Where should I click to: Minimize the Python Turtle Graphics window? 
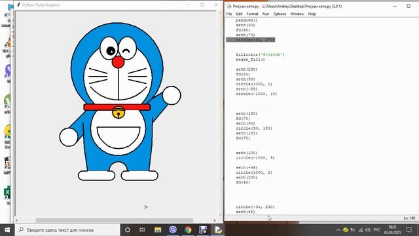[x=188, y=5]
